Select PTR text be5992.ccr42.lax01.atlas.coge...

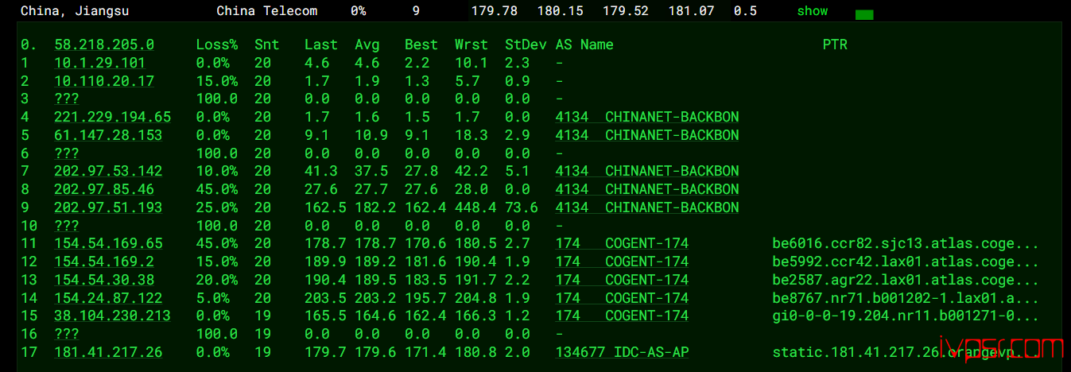(906, 262)
